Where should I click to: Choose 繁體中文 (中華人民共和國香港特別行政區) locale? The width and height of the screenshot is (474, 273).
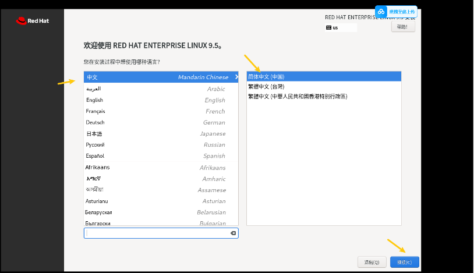coord(324,97)
